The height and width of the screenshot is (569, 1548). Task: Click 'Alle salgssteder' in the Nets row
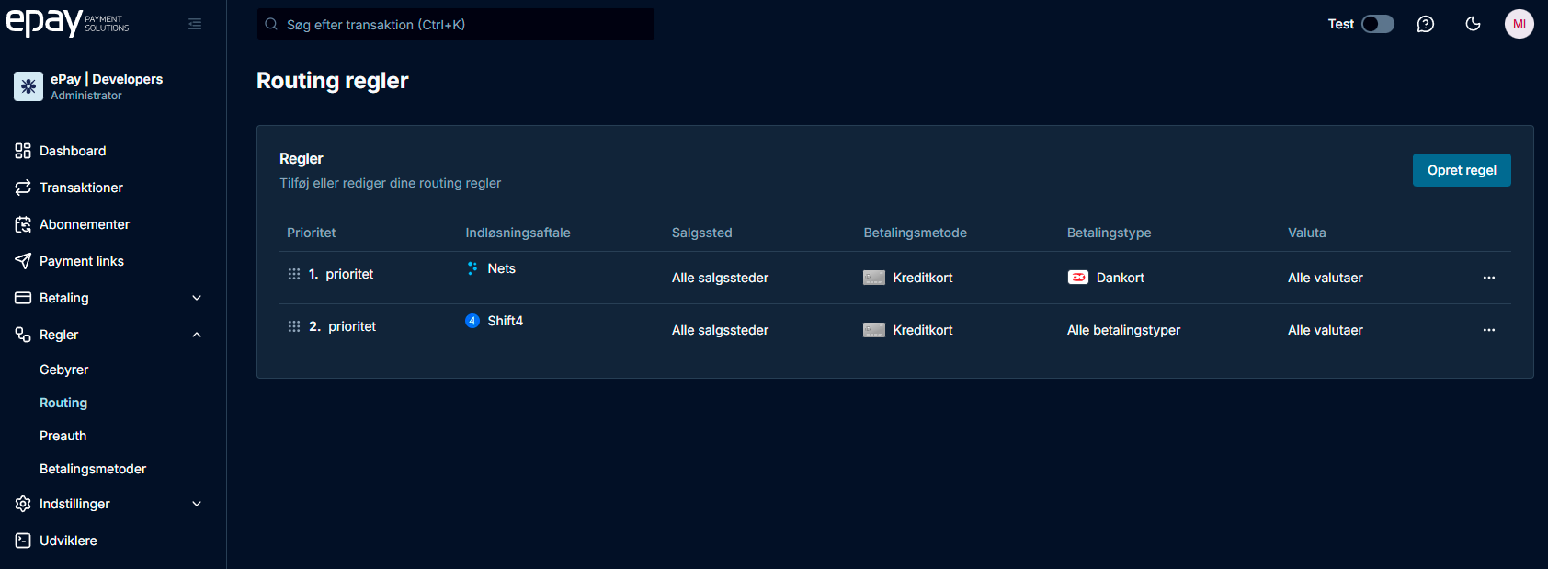point(720,278)
